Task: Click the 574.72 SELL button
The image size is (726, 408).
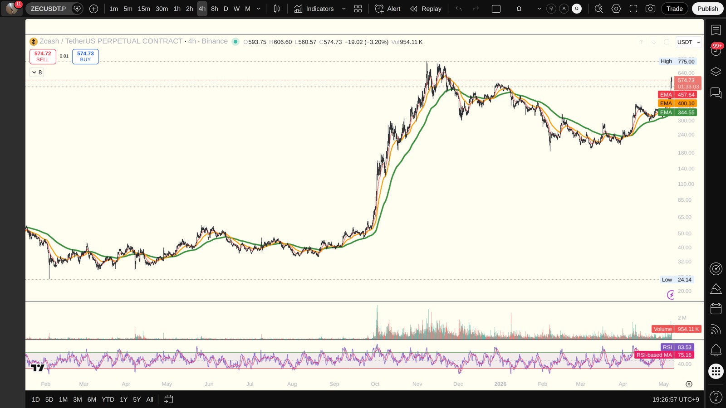Action: tap(43, 56)
